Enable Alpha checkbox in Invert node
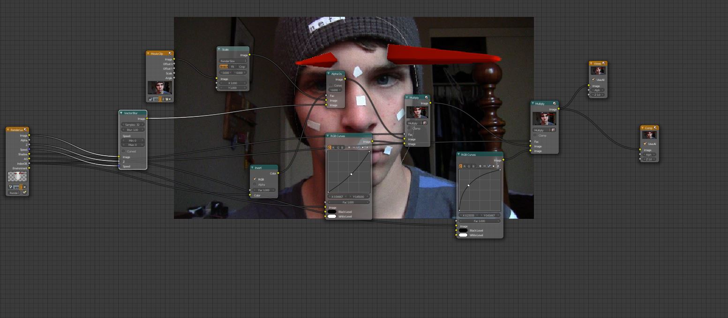 255,184
